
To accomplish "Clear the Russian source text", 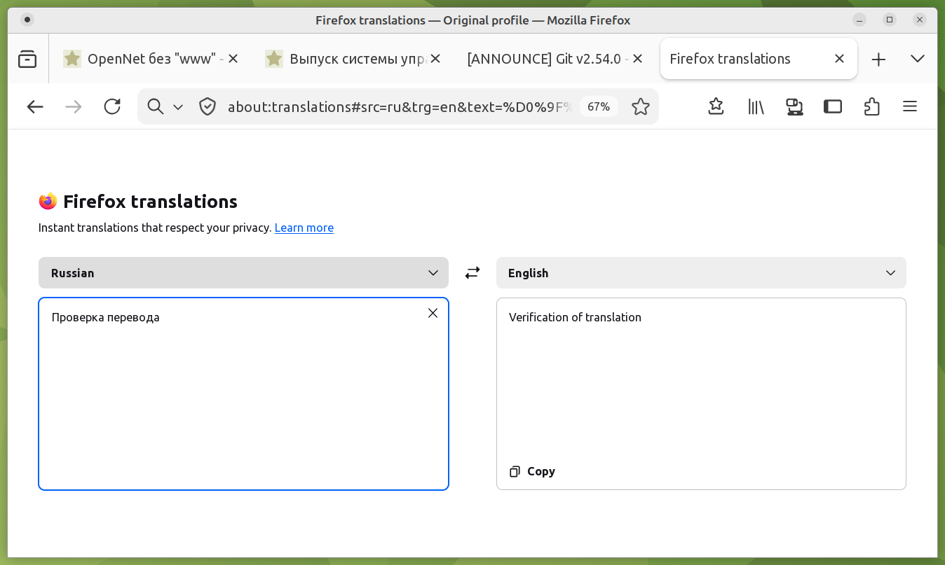I will [x=433, y=313].
